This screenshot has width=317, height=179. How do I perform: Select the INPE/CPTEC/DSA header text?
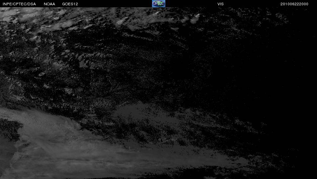(x=19, y=4)
